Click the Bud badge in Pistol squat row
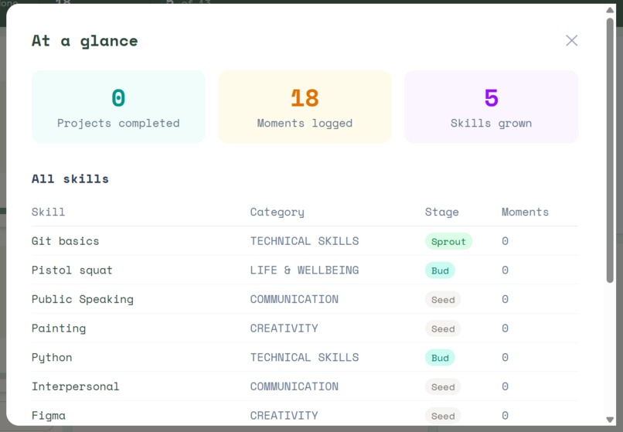This screenshot has height=432, width=623. pyautogui.click(x=441, y=270)
